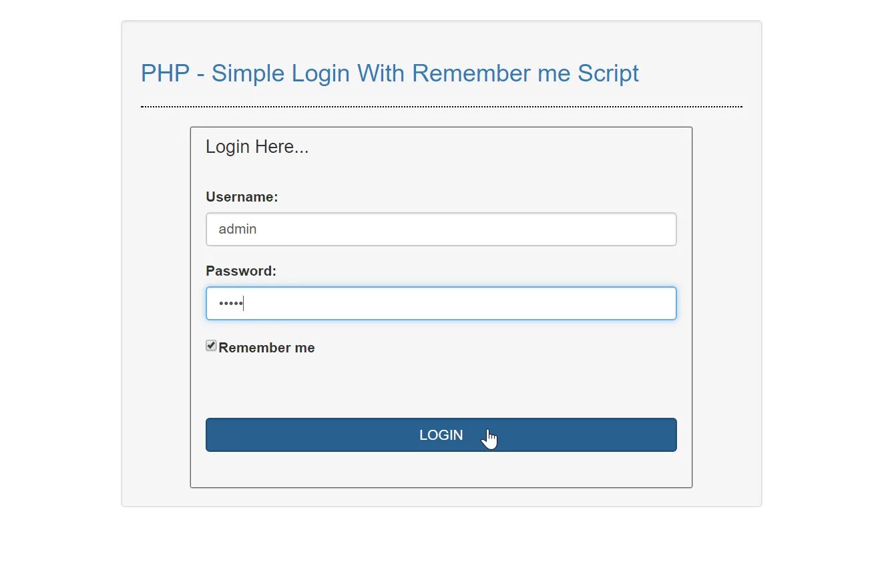Click the 'admin' text in Username field
This screenshot has width=882, height=578.
coord(238,230)
